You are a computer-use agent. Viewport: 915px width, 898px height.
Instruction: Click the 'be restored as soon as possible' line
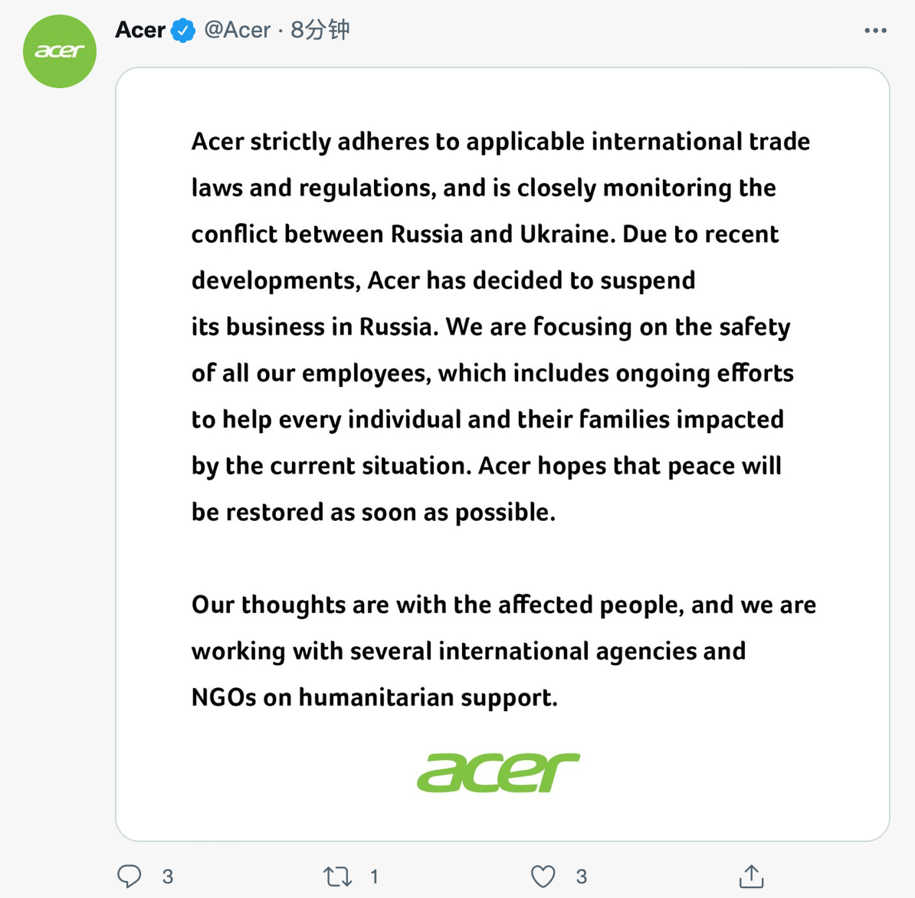[x=373, y=513]
